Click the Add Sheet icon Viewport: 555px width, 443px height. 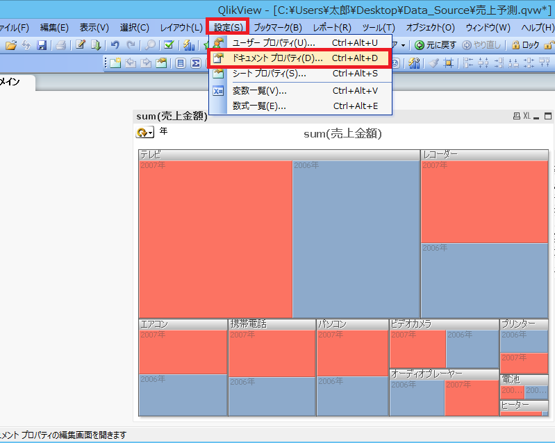pyautogui.click(x=115, y=63)
